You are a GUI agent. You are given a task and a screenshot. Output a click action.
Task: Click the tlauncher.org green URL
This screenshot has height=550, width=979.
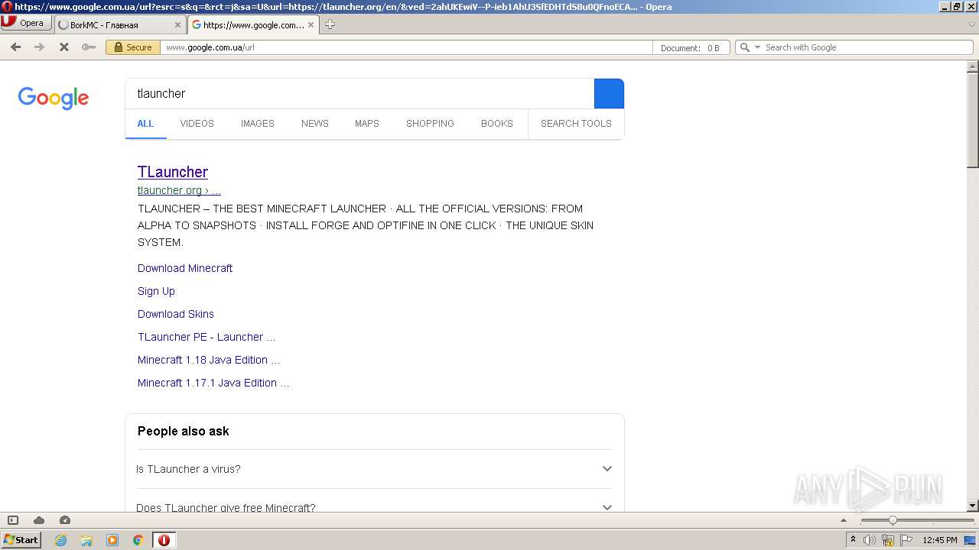[x=179, y=190]
